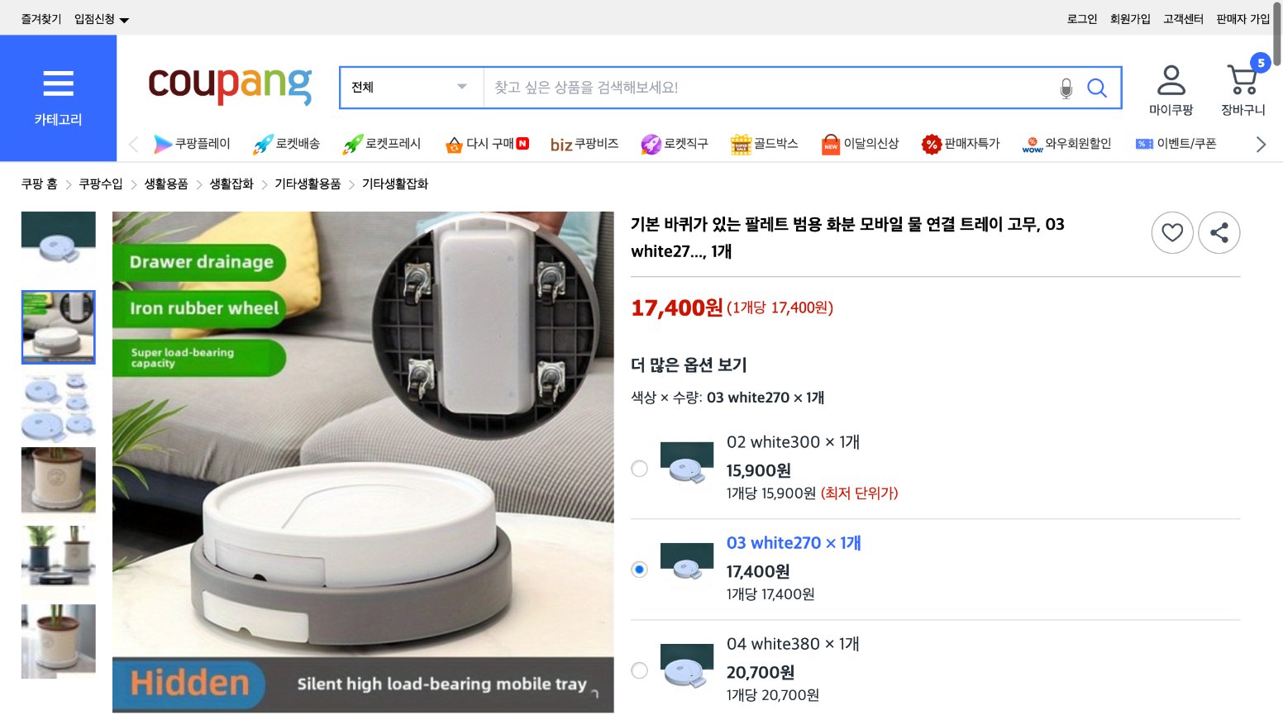Screen dimensions: 1283x715
Task: Select the planter pot thumbnail in the sidebar
Action: (x=58, y=479)
